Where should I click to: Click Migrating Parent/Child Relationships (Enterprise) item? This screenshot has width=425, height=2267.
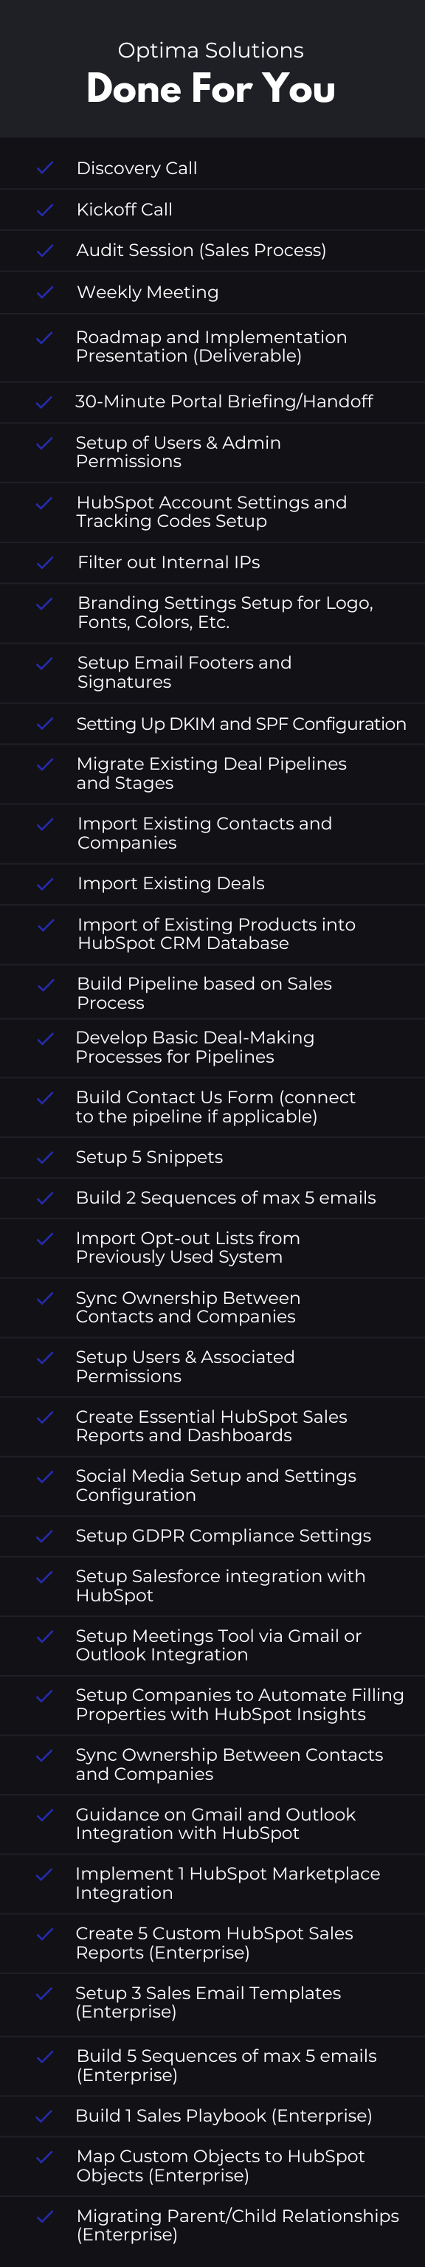coord(238,2225)
